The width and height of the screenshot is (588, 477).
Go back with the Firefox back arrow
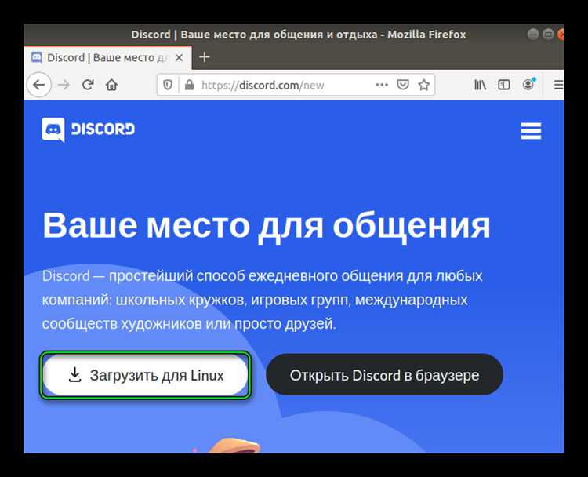click(39, 86)
